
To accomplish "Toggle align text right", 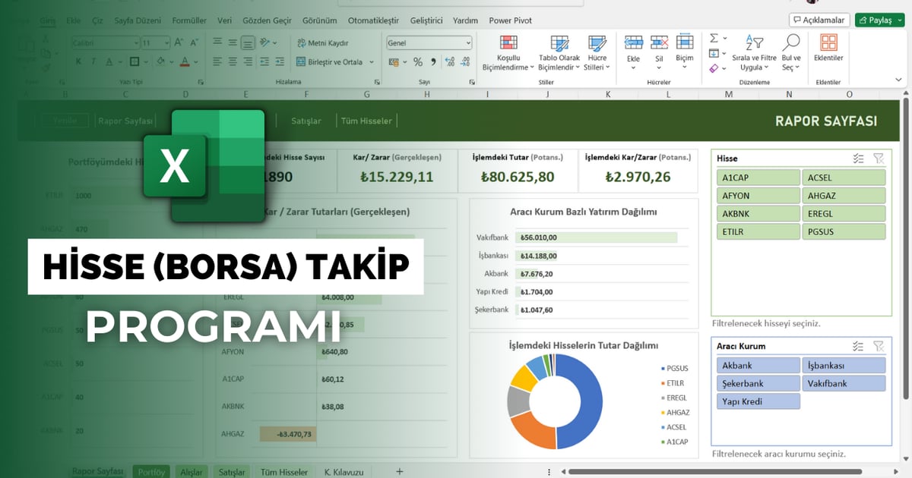I will 248,62.
